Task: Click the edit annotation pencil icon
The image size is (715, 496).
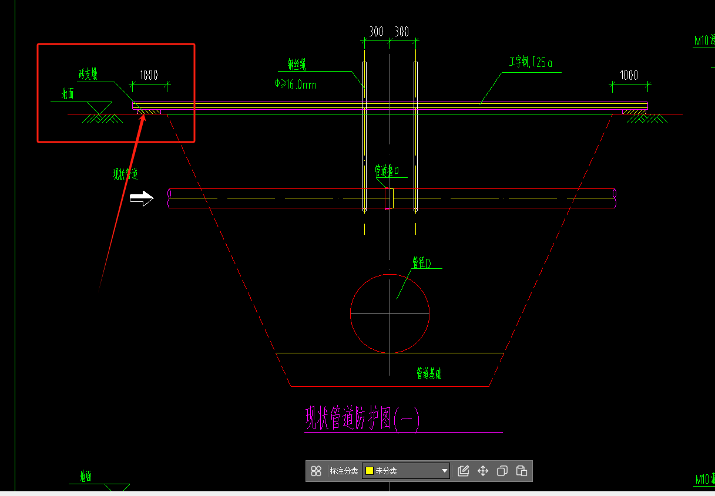Action: 464,471
